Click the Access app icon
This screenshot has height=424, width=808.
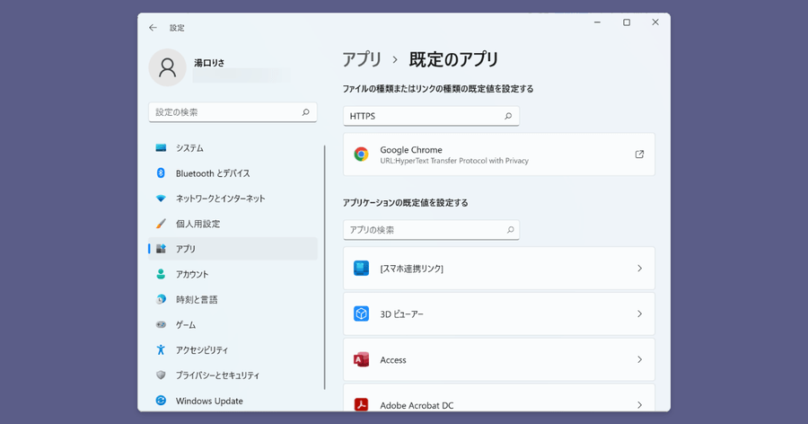click(361, 359)
